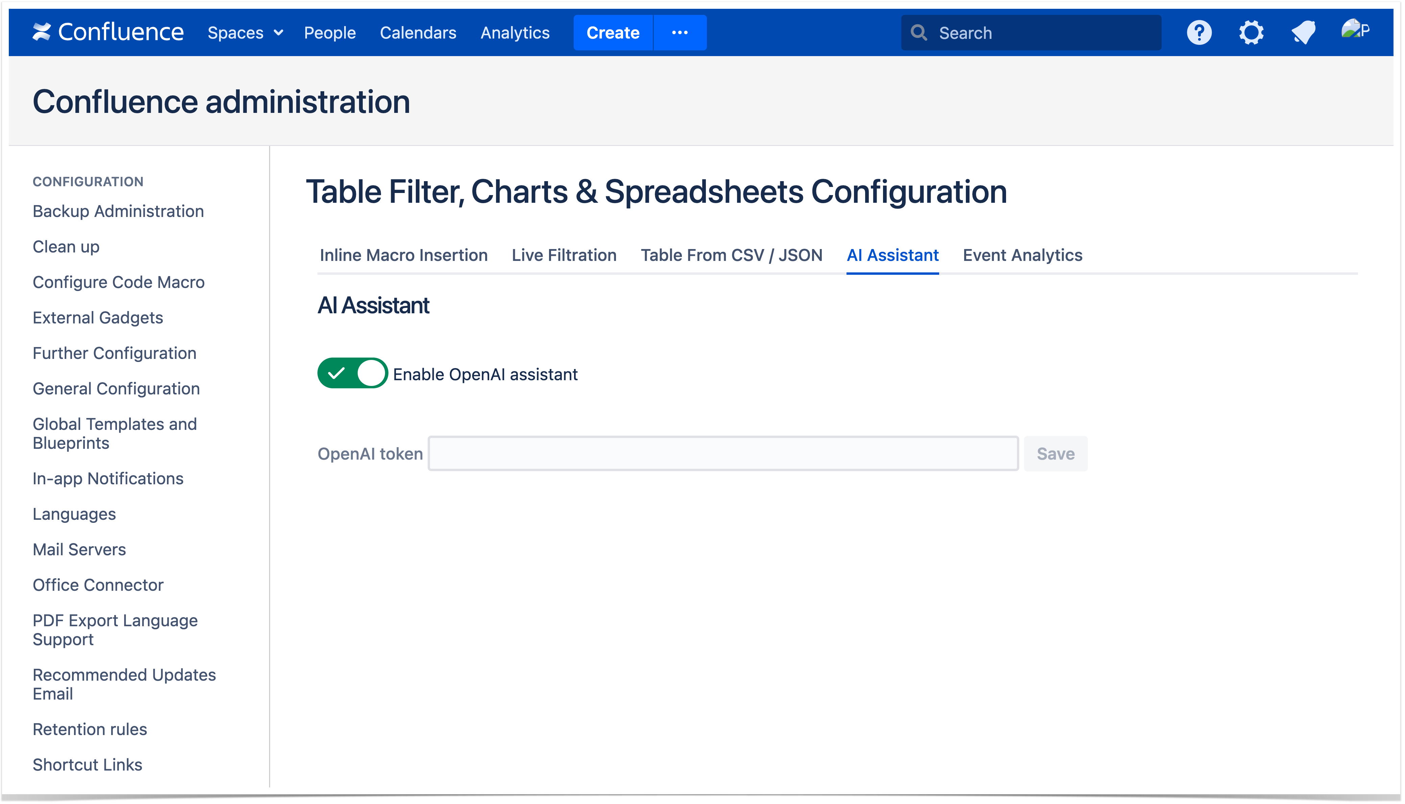Focus the OpenAI token input field

point(723,453)
